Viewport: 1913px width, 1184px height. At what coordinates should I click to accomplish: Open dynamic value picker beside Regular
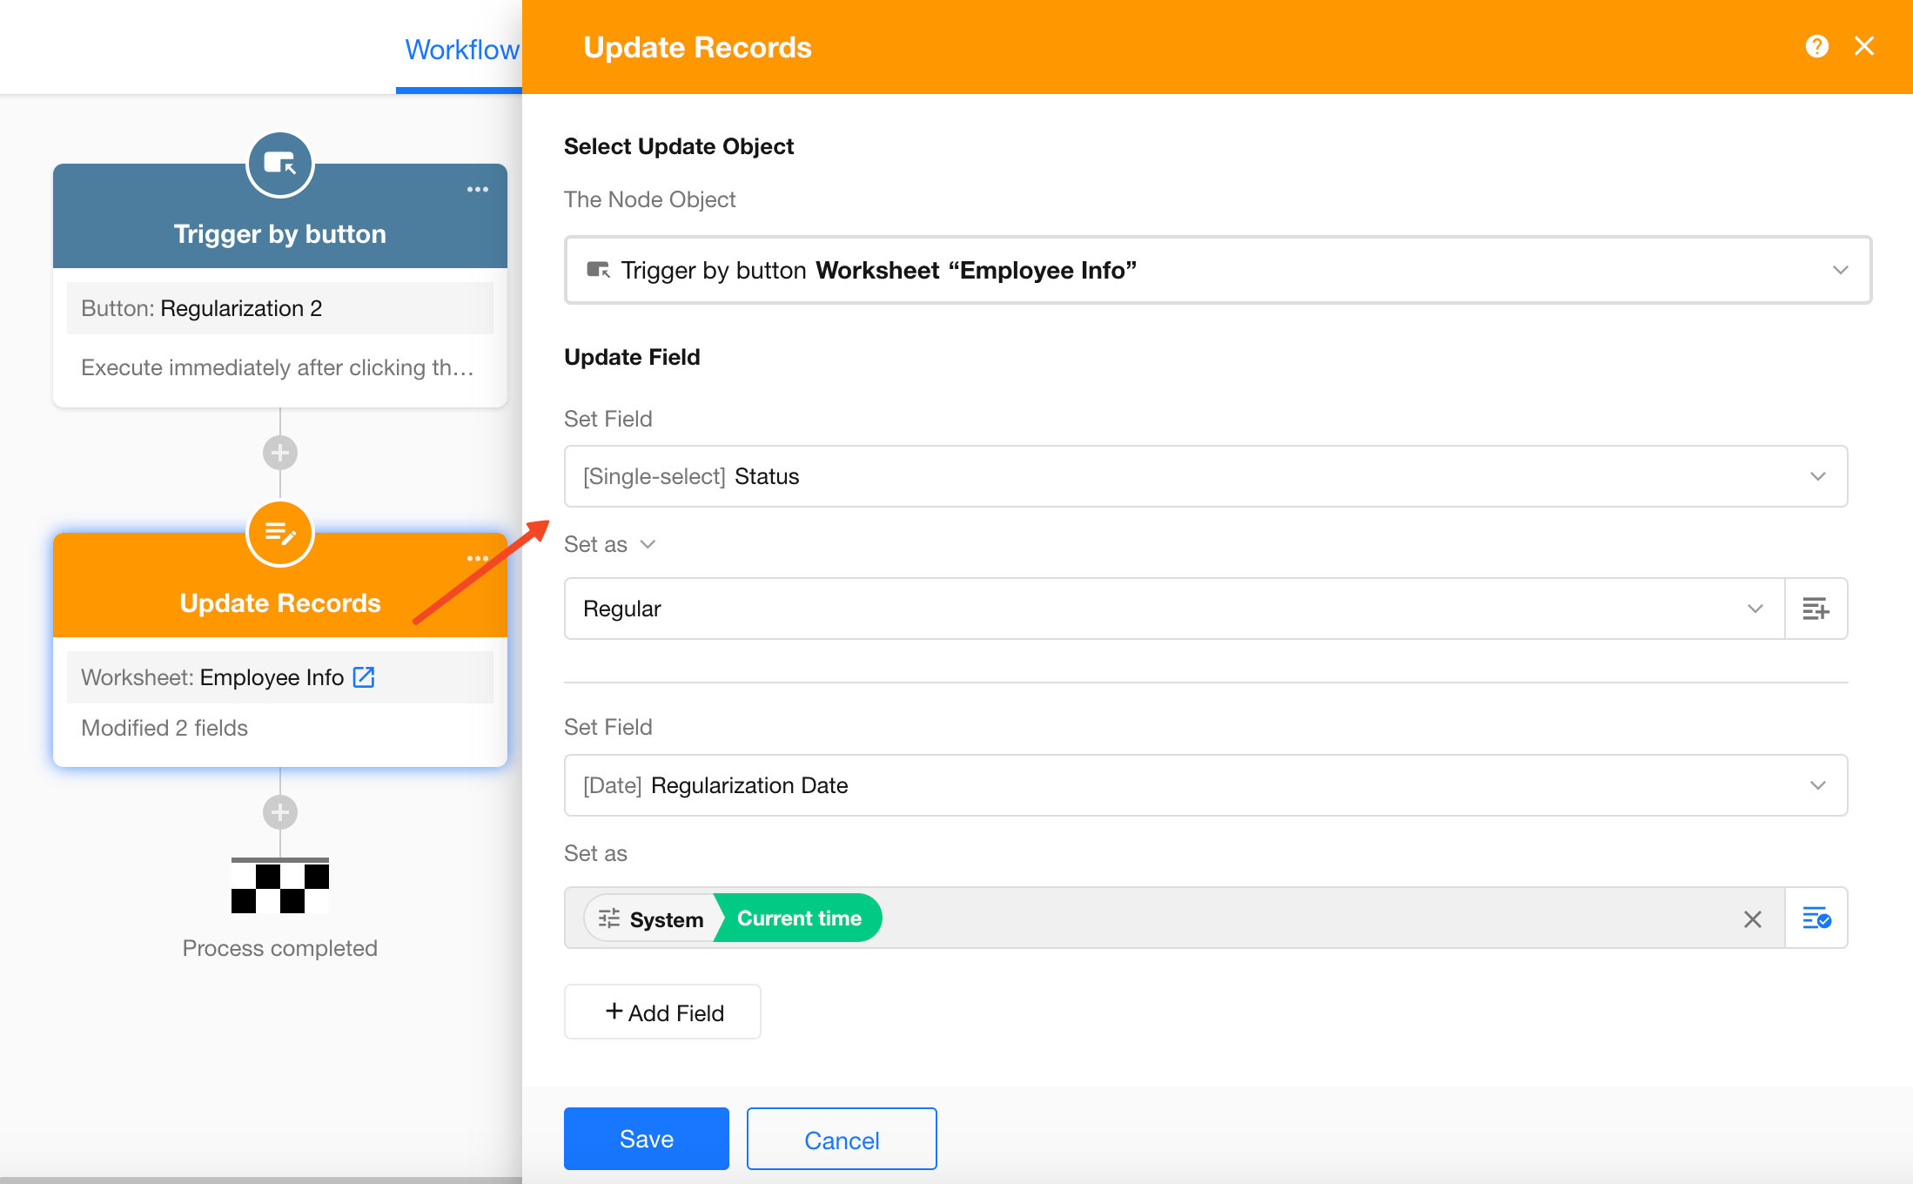tap(1816, 609)
